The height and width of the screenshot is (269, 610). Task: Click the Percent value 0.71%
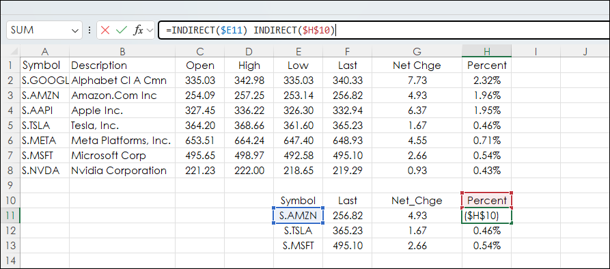(x=486, y=140)
